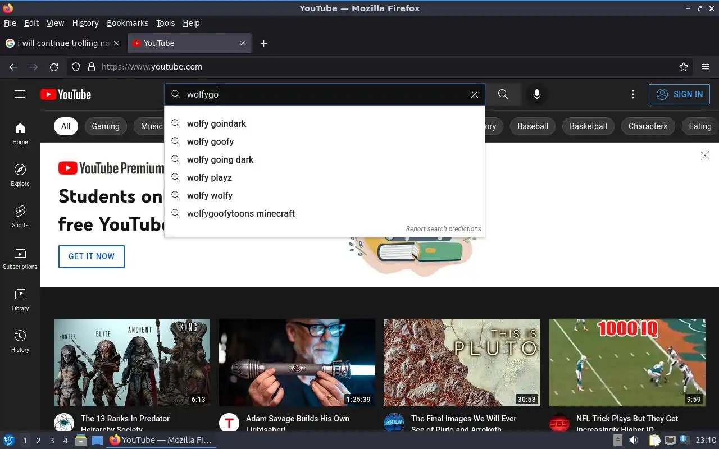Select the All filter chip
Viewport: 719px width, 449px height.
66,126
